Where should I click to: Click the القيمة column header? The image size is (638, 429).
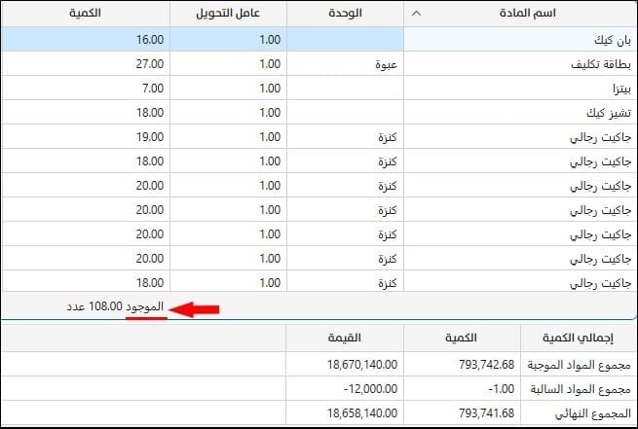(345, 338)
